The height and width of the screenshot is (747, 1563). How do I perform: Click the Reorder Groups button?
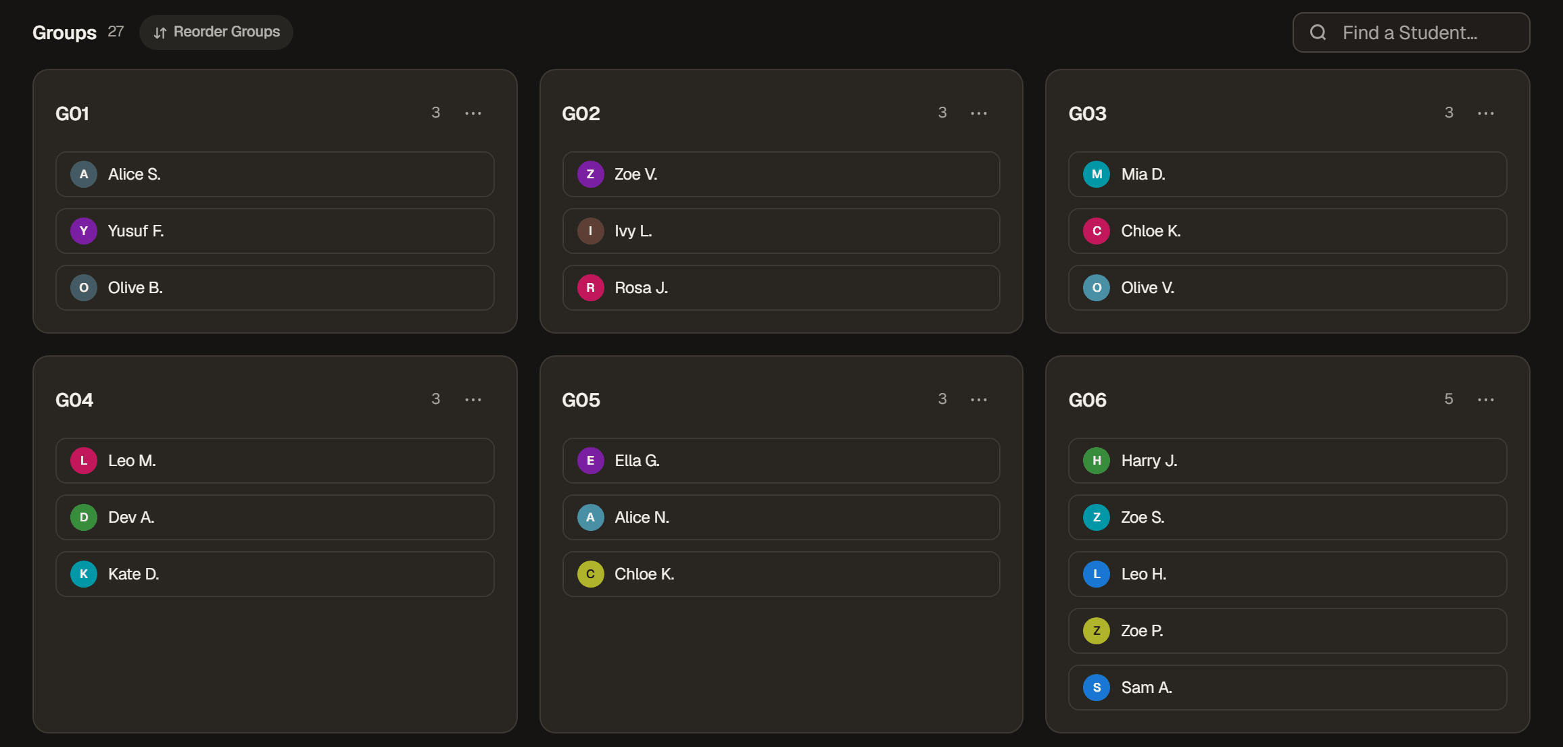216,32
